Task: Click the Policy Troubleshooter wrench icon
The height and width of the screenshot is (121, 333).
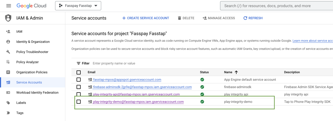Action: [8, 52]
